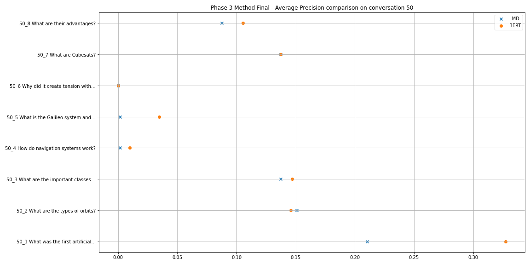530x265 pixels.
Task: Click the LMD cross symbol in the legend
Action: pos(501,19)
